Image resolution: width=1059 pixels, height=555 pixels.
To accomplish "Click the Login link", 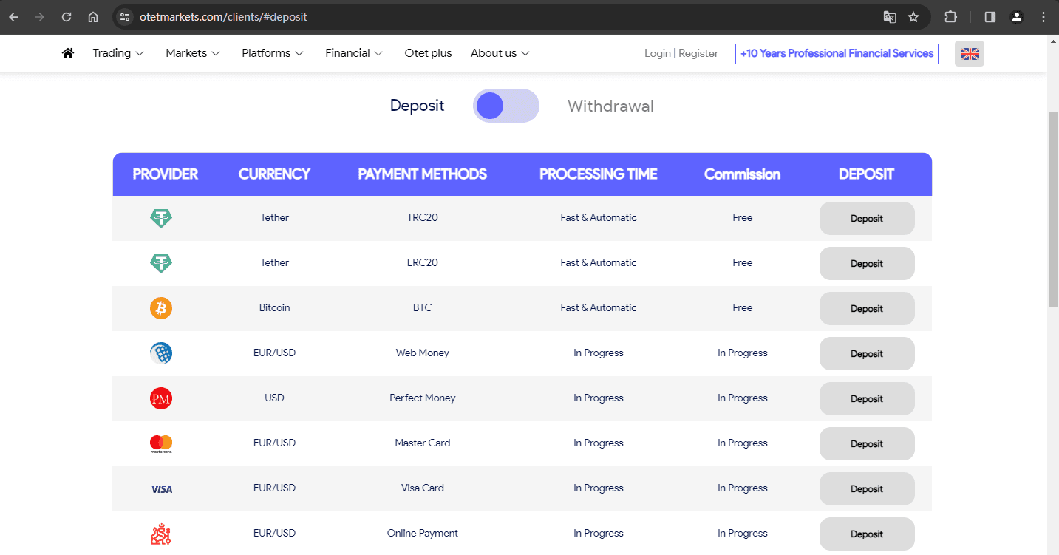I will point(657,53).
